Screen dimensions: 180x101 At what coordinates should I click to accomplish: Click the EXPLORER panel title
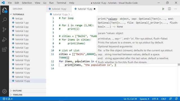coord(17,9)
